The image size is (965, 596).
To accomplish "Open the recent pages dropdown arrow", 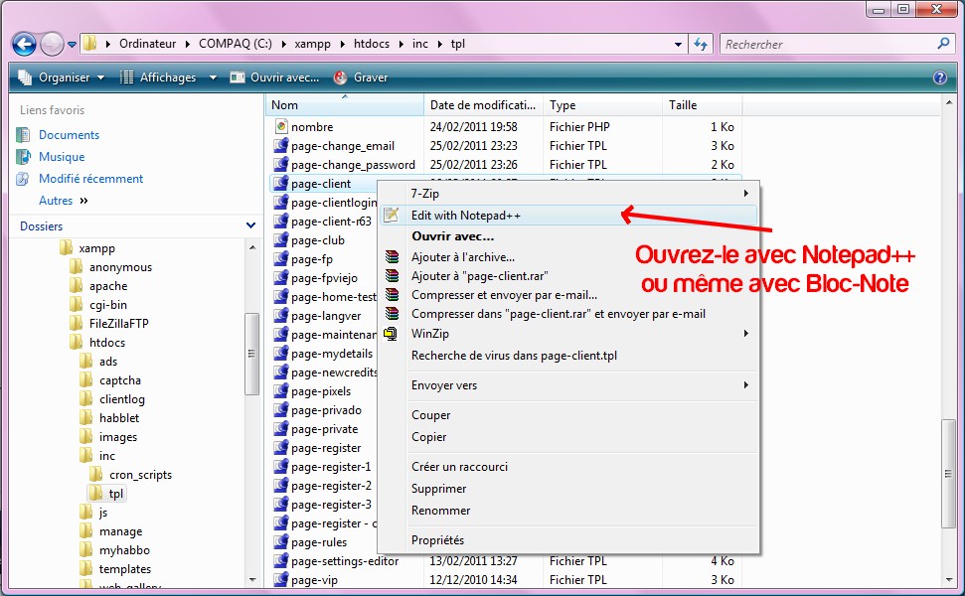I will tap(72, 45).
